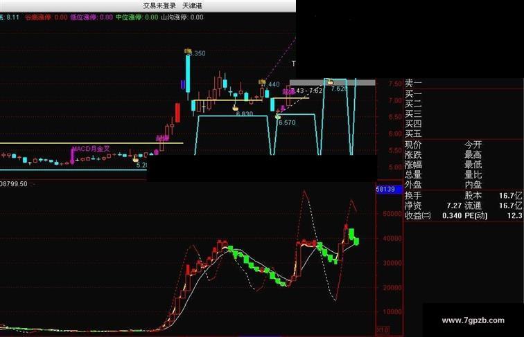Image resolution: width=524 pixels, height=337 pixels.
Task: Select the MACD月金叉 signal label
Action: pyautogui.click(x=91, y=149)
